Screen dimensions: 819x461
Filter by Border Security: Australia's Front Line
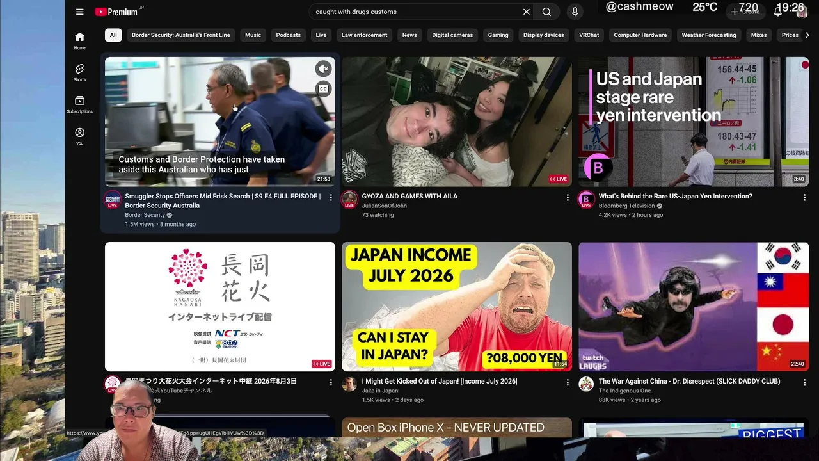point(180,35)
